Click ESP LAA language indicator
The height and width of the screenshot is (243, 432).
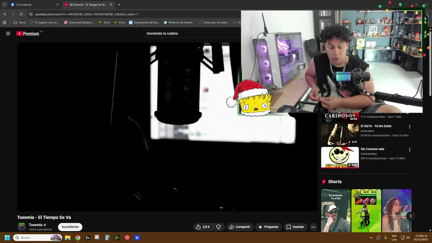coord(394,238)
